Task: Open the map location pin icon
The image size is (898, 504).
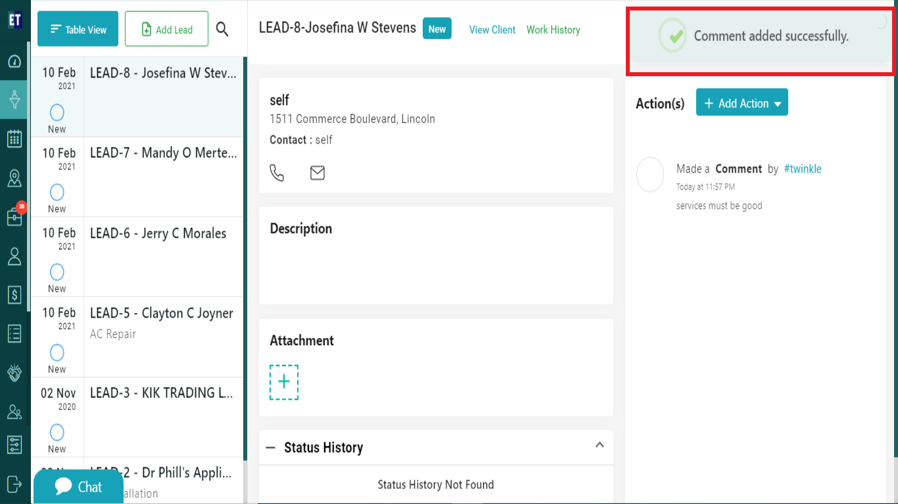Action: (14, 178)
